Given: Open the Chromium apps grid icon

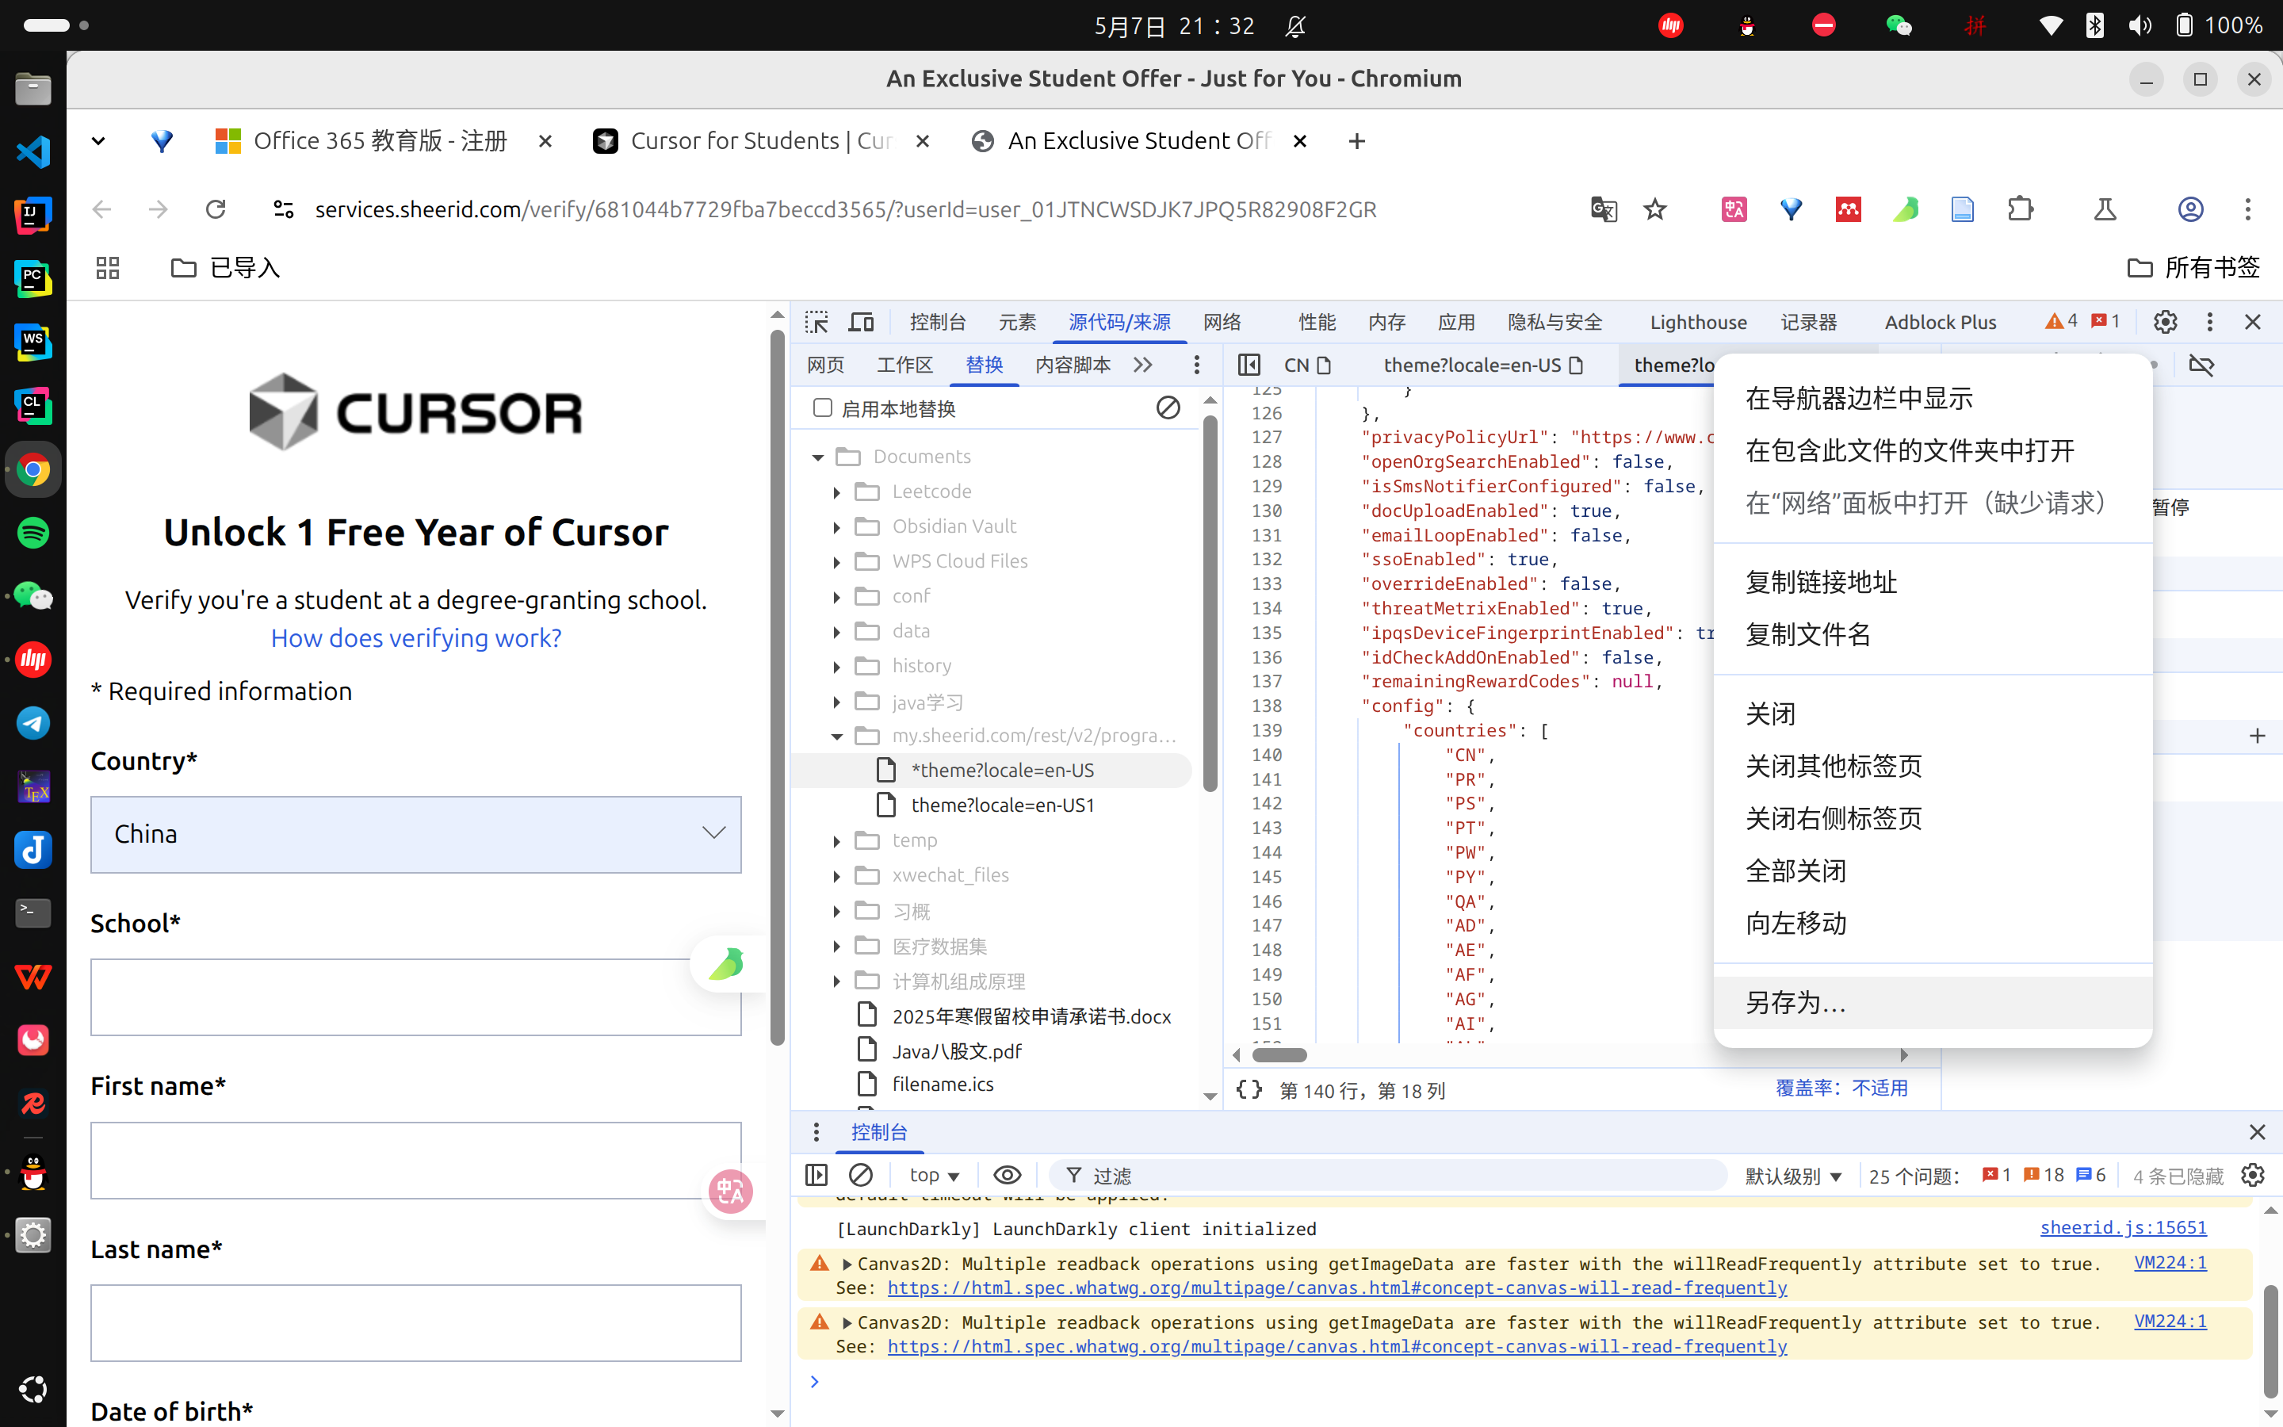Looking at the screenshot, I should 108,268.
